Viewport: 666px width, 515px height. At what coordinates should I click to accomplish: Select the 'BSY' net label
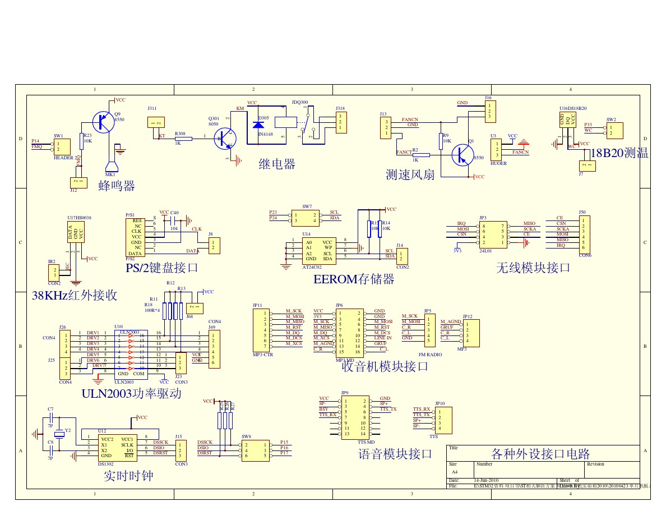click(x=323, y=409)
